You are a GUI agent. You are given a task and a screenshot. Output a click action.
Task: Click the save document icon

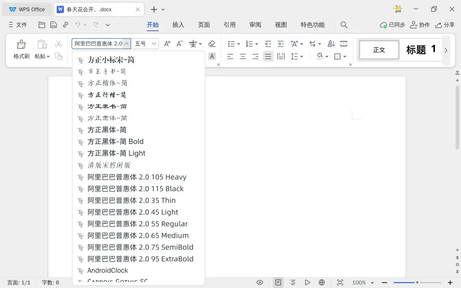click(53, 25)
